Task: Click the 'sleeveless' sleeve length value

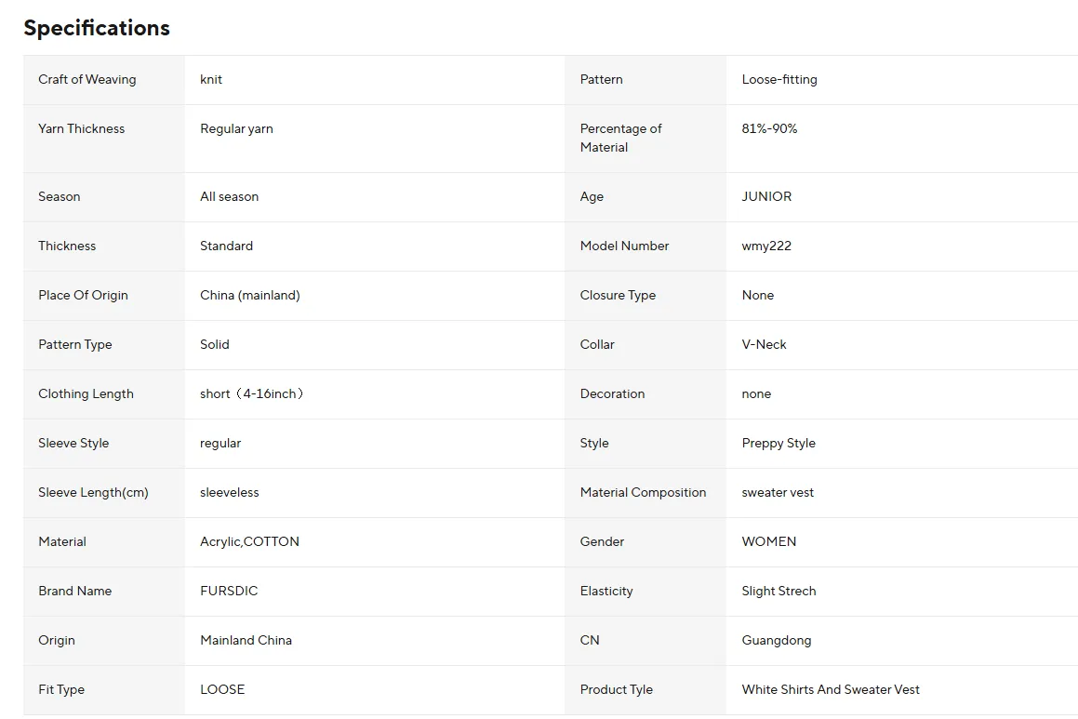Action: [230, 492]
